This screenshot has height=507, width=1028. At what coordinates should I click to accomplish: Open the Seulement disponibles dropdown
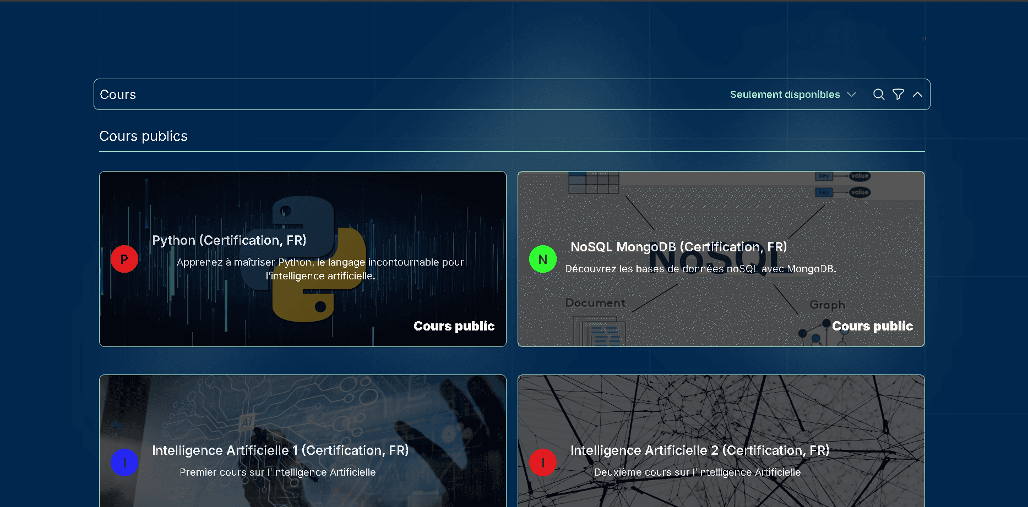tap(792, 95)
